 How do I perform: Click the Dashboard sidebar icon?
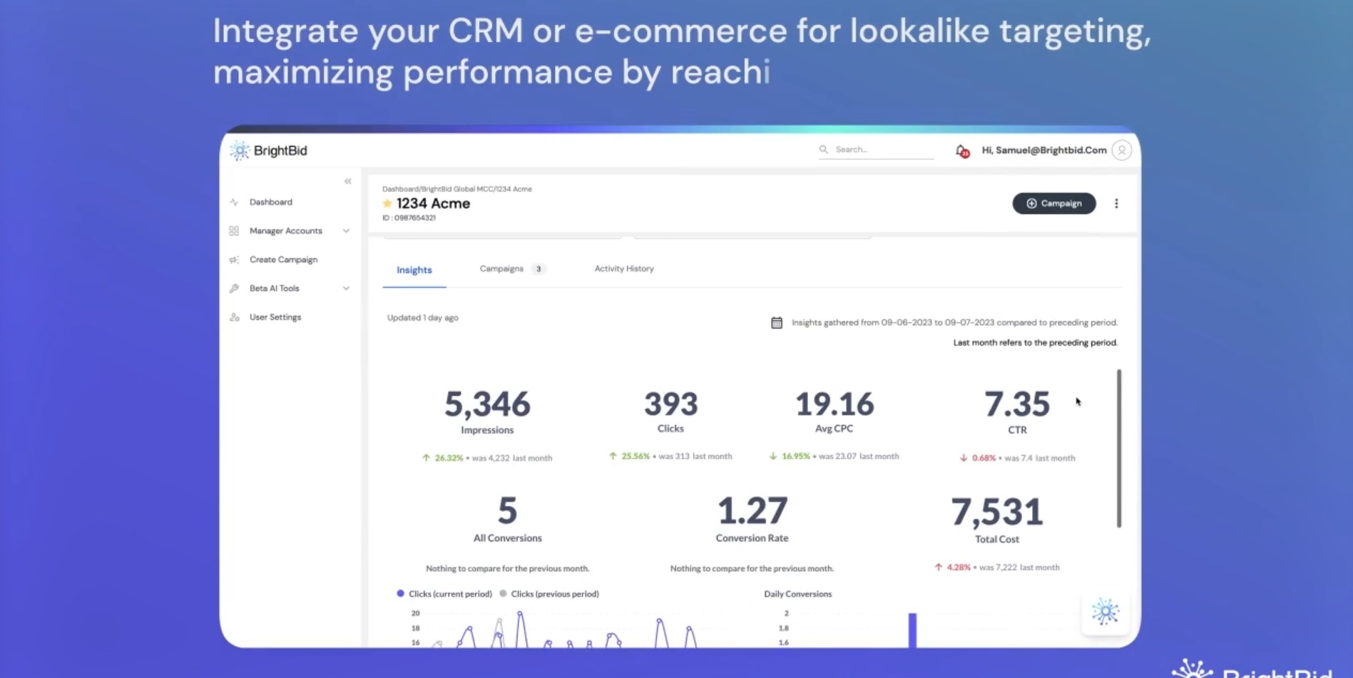tap(234, 202)
